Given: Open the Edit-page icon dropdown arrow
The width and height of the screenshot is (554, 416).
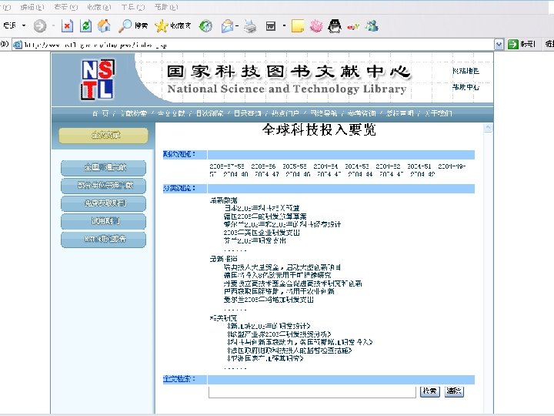Looking at the screenshot, I should [284, 26].
